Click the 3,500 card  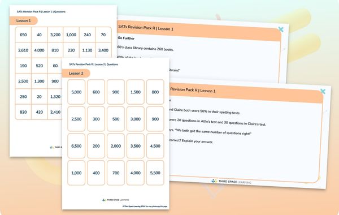(x=136, y=146)
